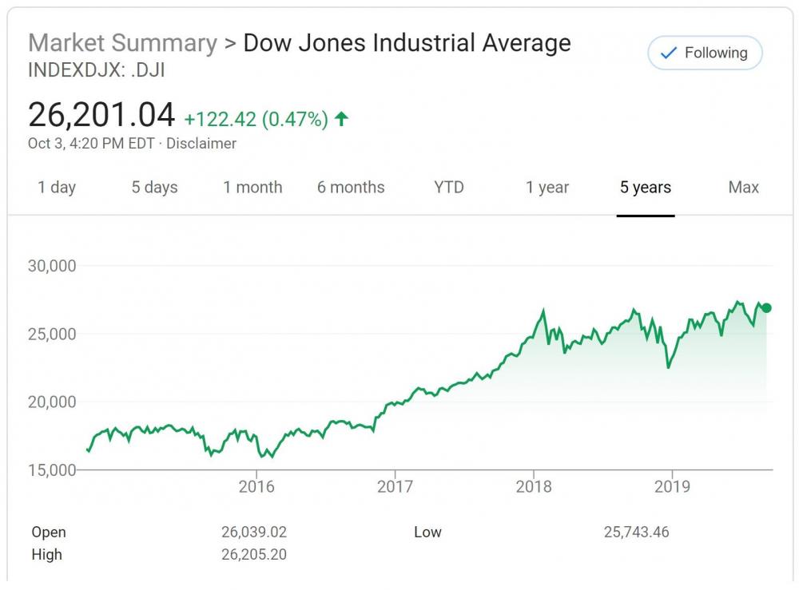Select the YTD time range
The image size is (799, 590).
(450, 188)
